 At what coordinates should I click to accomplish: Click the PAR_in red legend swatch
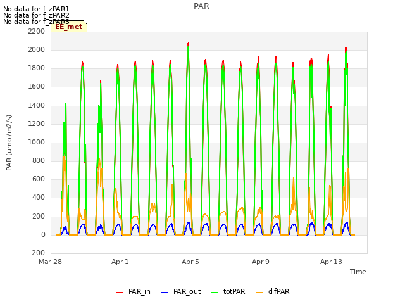[120, 293]
